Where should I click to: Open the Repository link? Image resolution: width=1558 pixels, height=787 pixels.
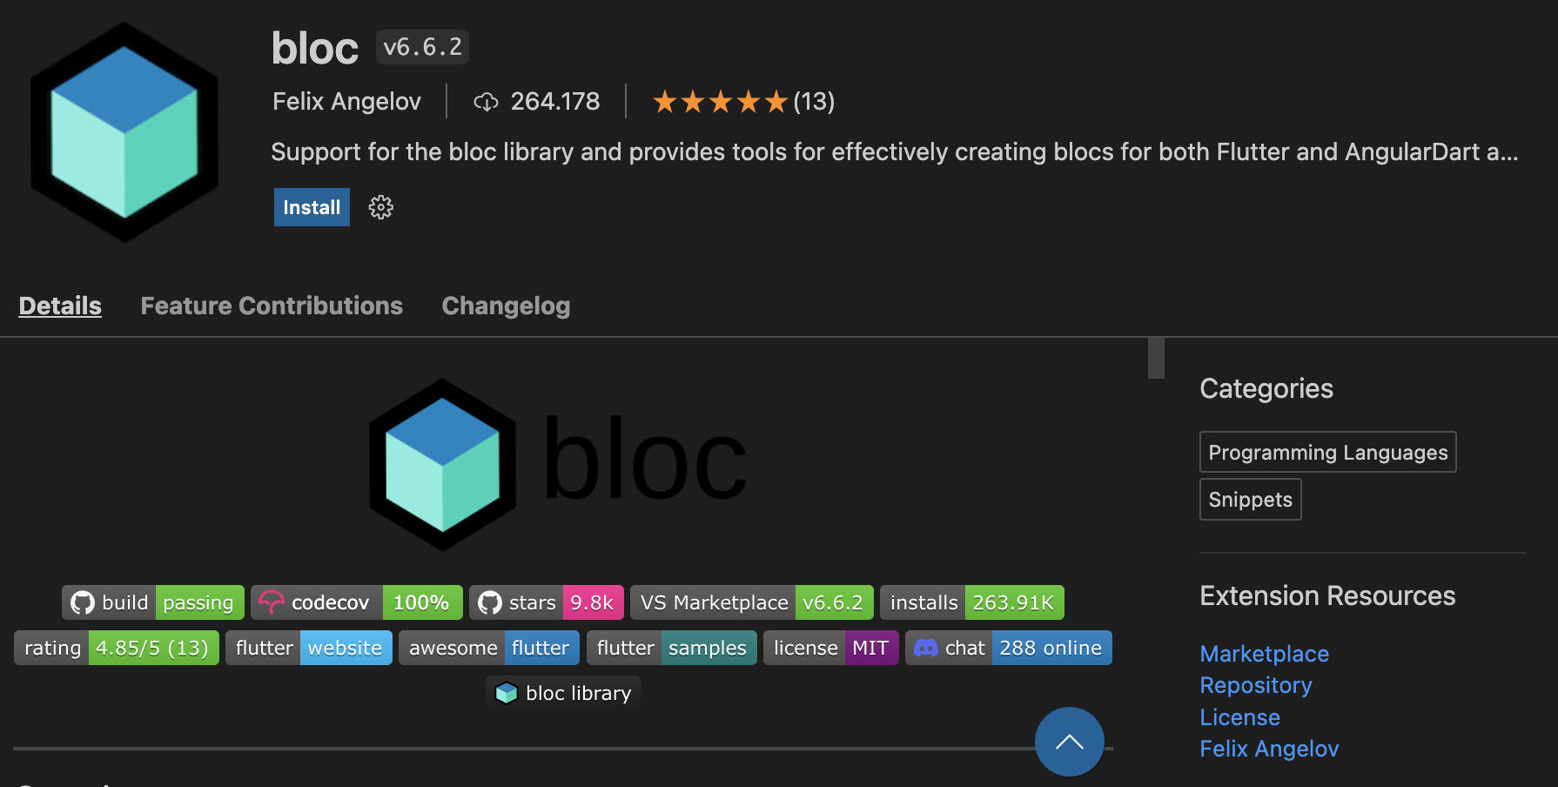tap(1255, 685)
